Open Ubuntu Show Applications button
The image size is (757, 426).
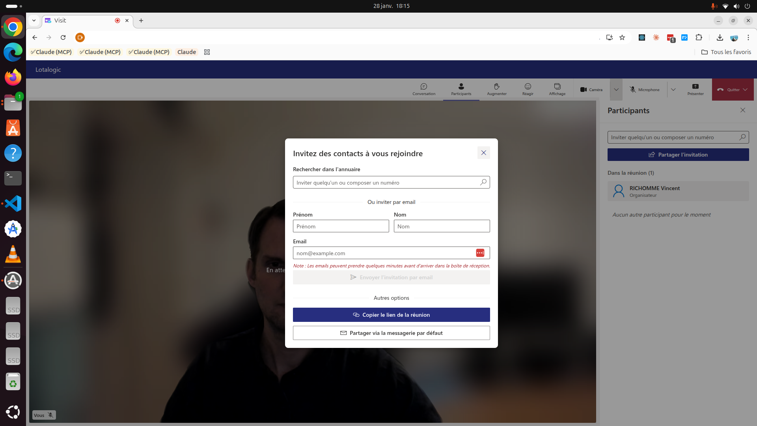(13, 412)
